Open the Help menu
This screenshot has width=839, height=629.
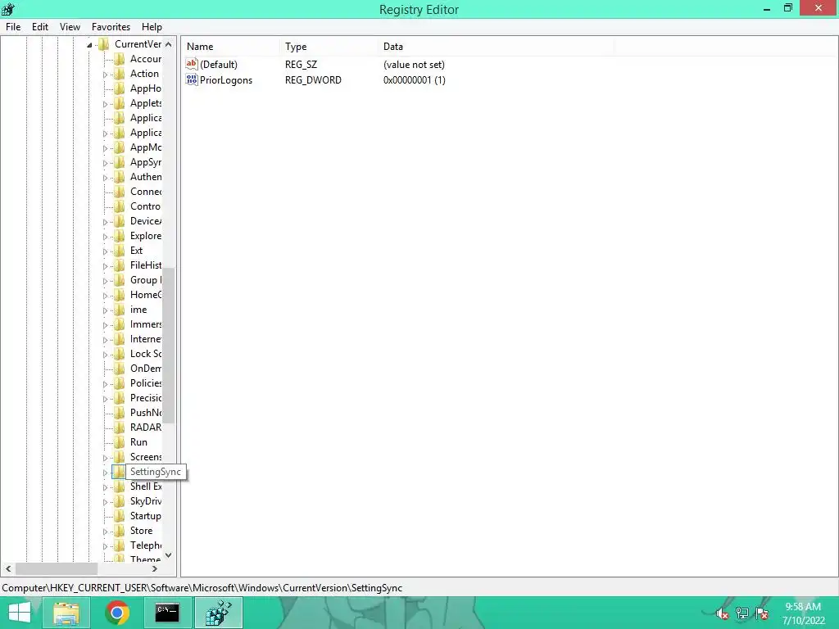pyautogui.click(x=152, y=27)
